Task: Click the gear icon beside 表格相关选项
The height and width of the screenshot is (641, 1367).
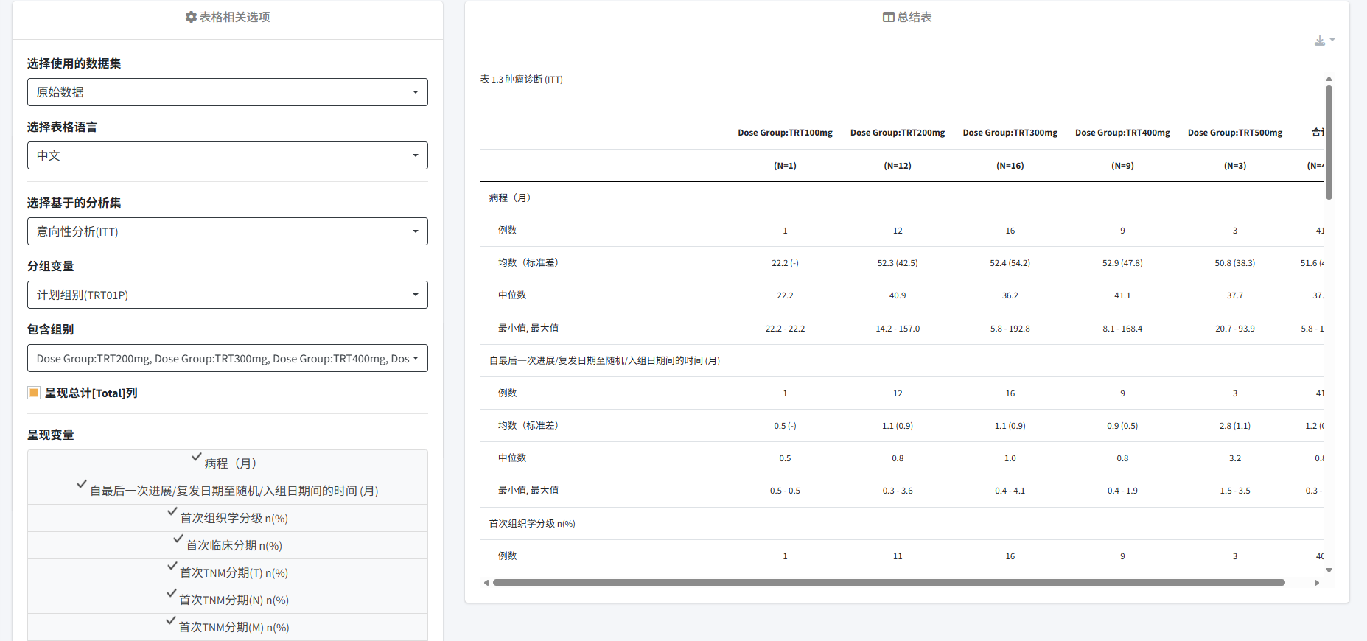Action: [191, 17]
